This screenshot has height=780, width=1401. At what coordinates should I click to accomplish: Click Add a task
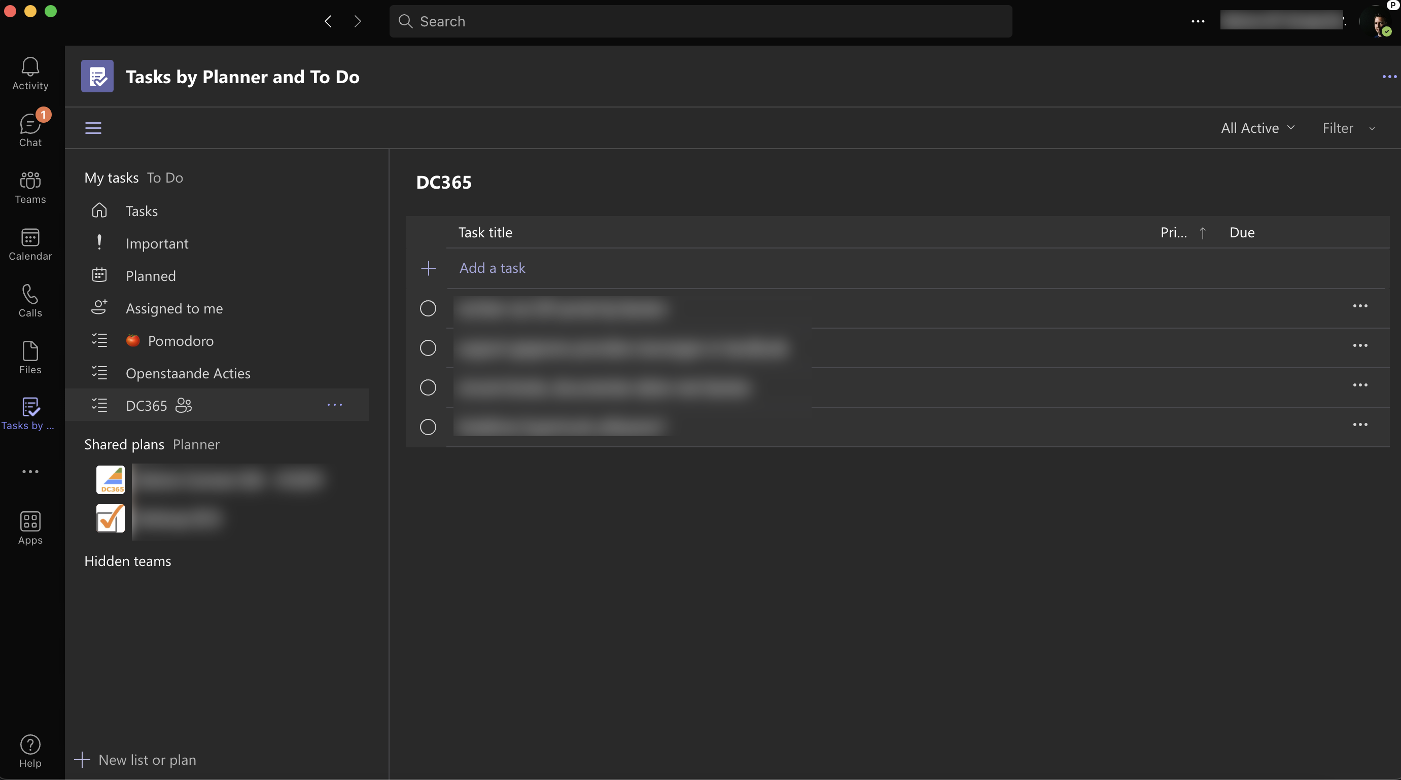pyautogui.click(x=492, y=268)
